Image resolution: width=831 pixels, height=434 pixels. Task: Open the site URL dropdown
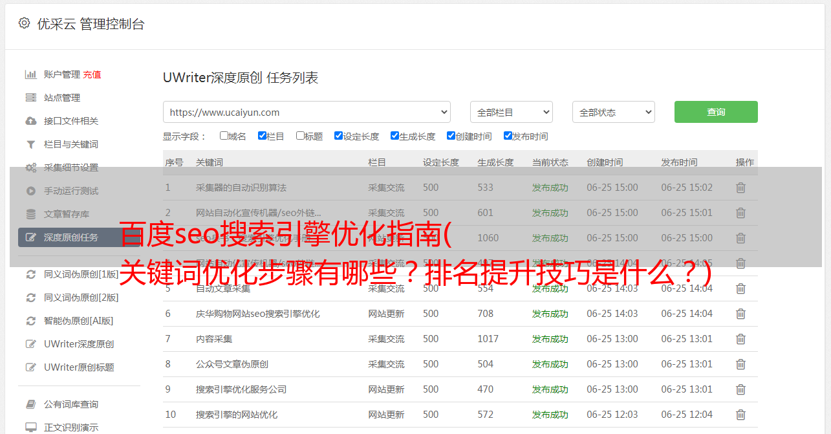pos(307,112)
